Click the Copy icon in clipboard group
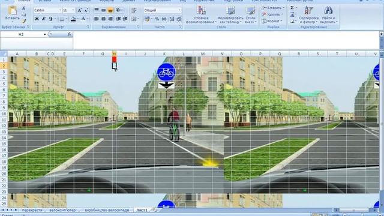Viewport: 384px width, 216px height. point(23,14)
